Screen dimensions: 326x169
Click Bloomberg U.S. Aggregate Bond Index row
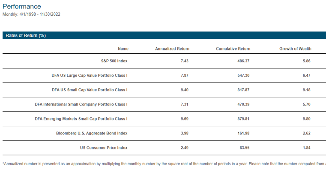[x=164, y=134]
